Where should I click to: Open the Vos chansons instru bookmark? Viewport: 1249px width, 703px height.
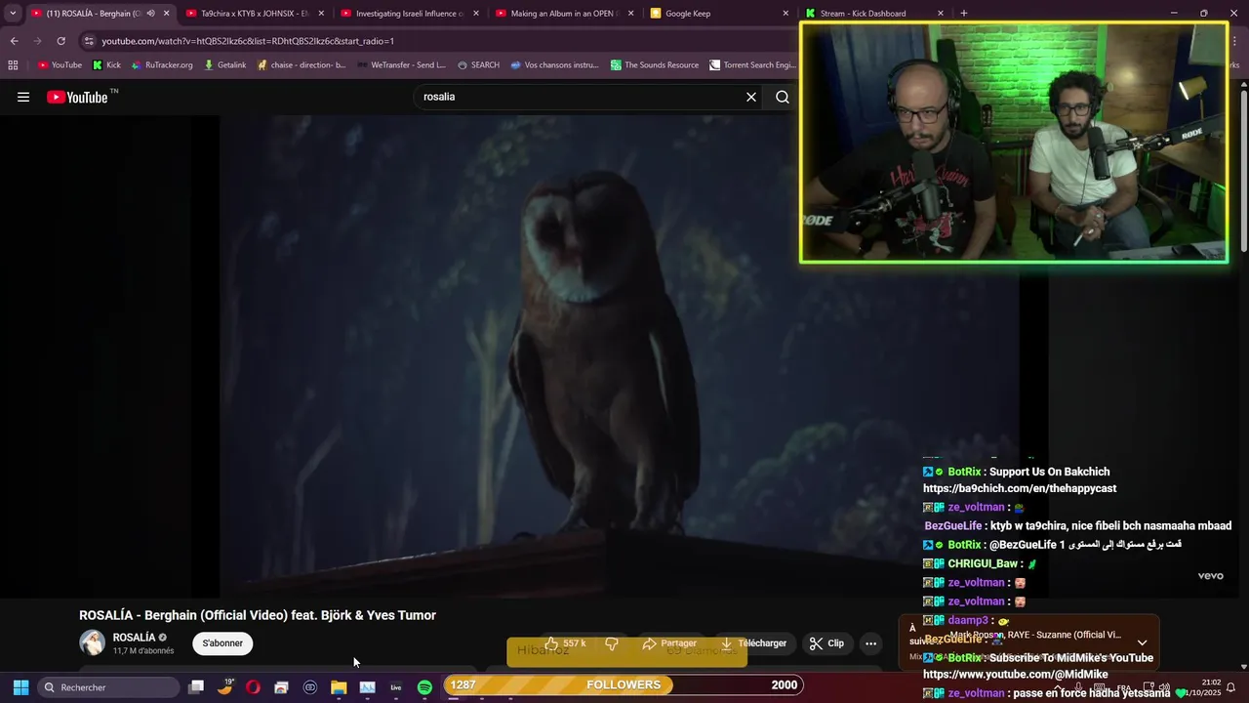554,65
